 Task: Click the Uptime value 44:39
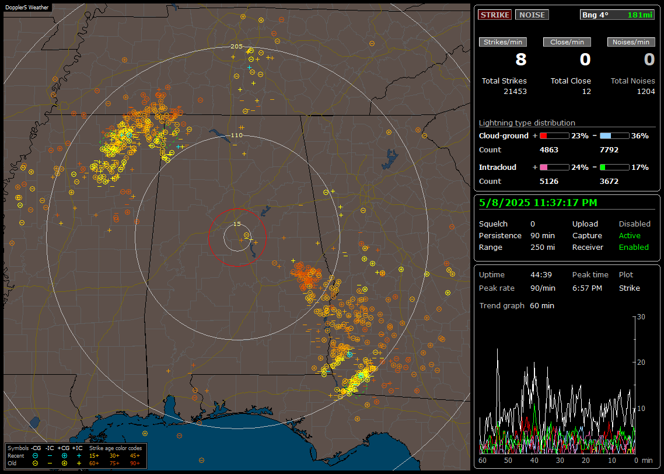541,275
